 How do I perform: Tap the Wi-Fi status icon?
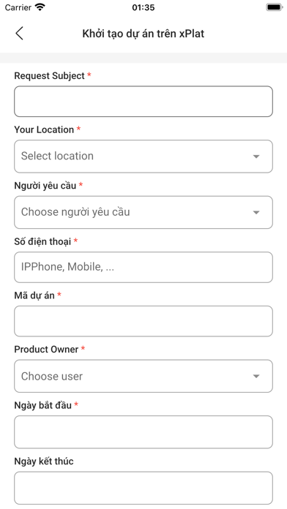tap(40, 7)
